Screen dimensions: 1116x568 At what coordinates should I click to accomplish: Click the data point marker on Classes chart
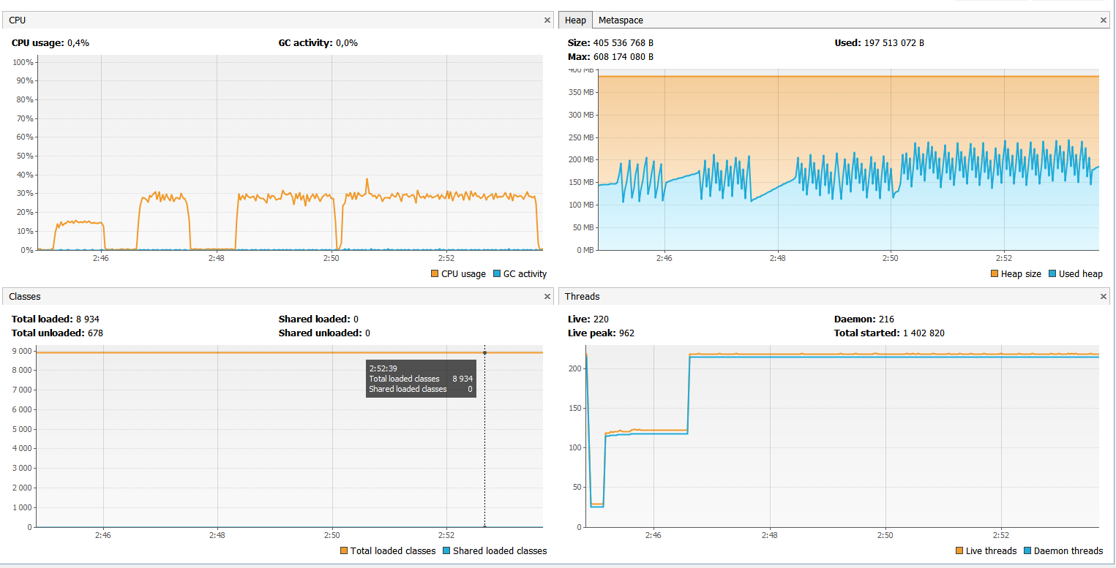pos(484,353)
